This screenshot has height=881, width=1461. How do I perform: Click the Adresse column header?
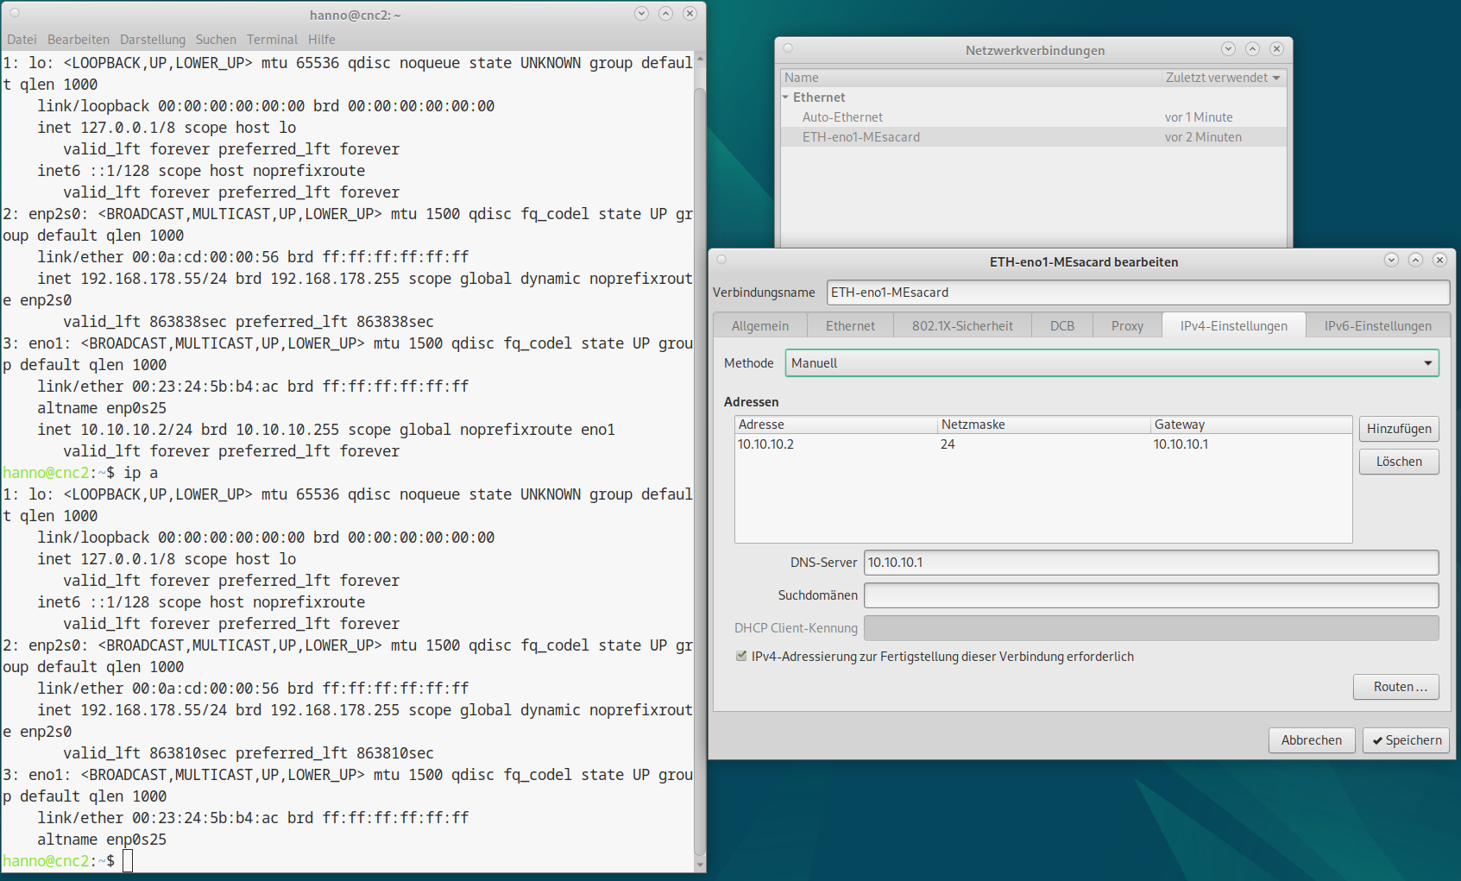836,425
